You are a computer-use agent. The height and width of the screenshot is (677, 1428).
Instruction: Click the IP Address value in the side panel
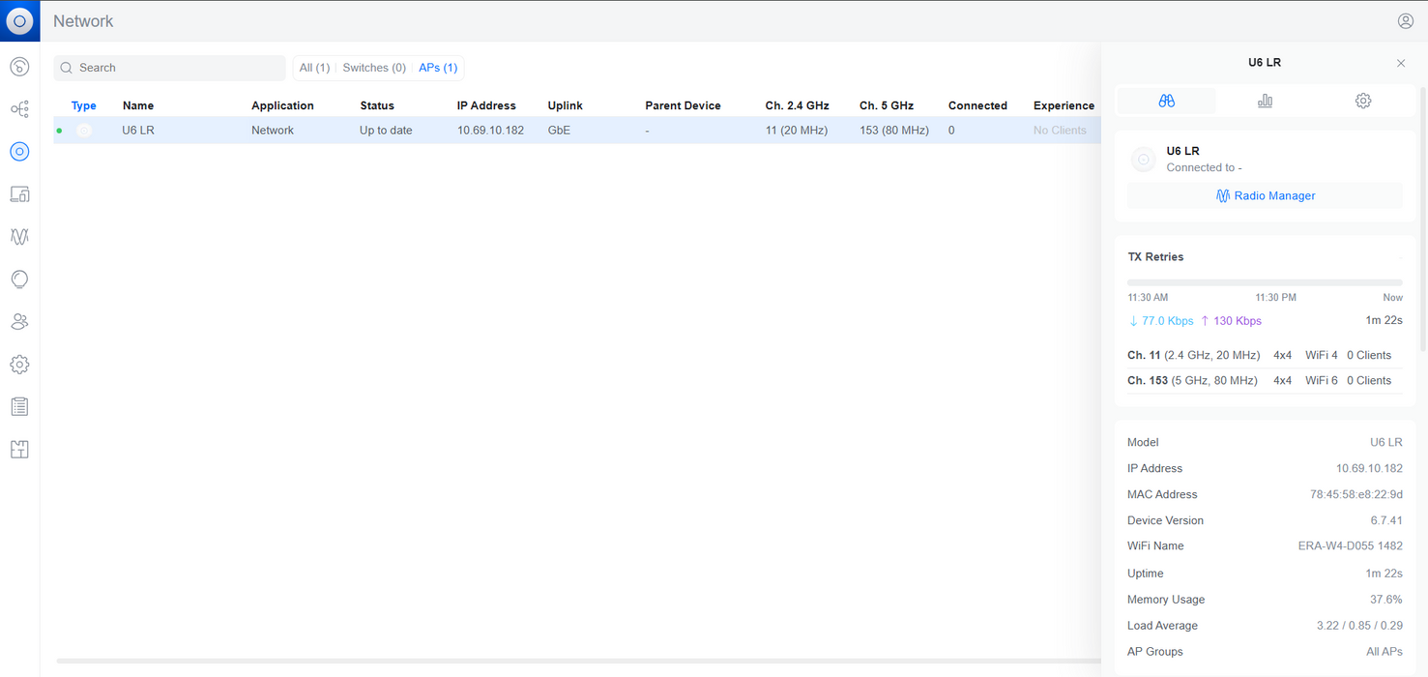point(1369,468)
